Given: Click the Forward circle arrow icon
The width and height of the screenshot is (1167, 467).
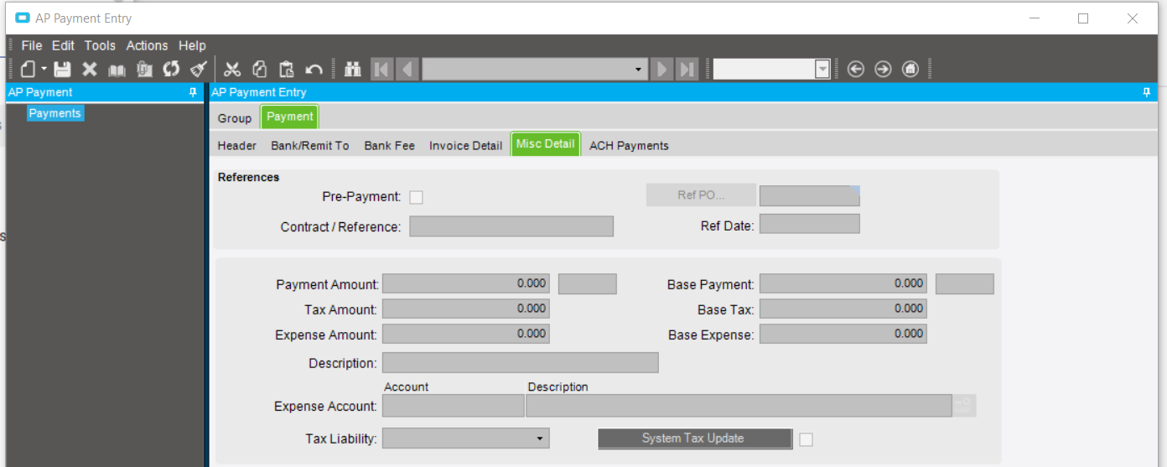Looking at the screenshot, I should (883, 70).
